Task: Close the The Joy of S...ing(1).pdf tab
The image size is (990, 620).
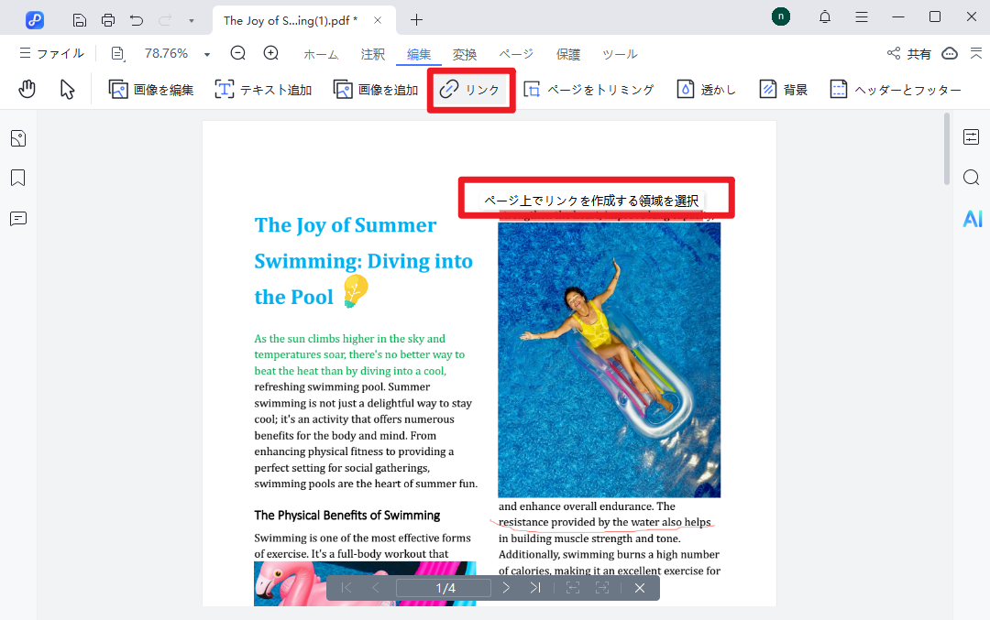Action: [x=378, y=20]
